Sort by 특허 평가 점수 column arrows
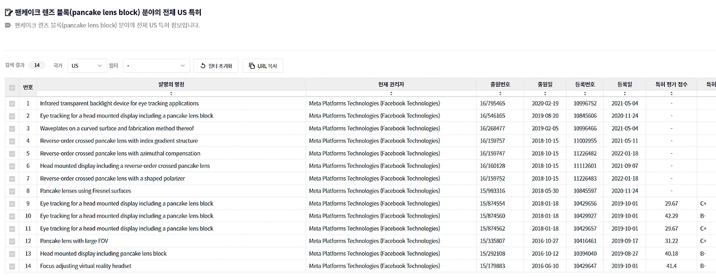This screenshot has width=716, height=278. (671, 93)
